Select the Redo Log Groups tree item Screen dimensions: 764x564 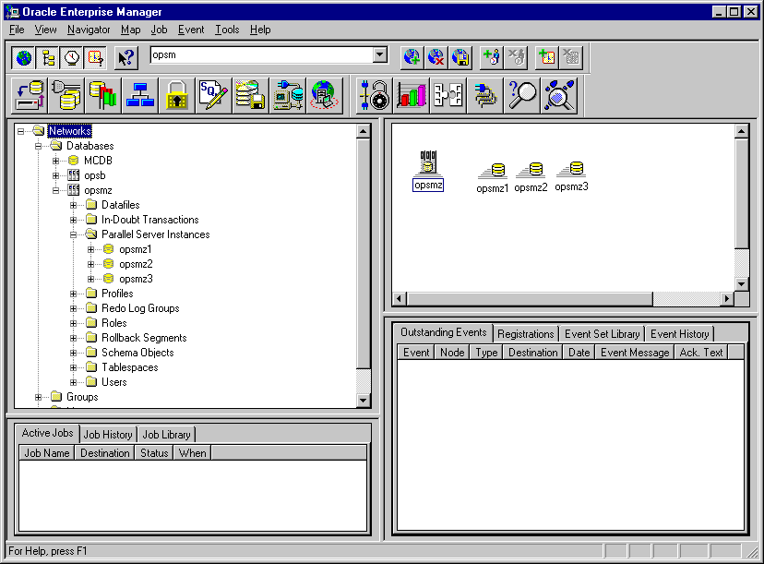(x=140, y=308)
